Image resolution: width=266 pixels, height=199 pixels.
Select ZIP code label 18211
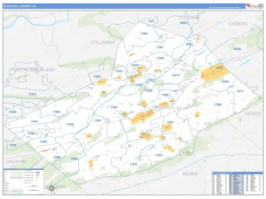[240, 91]
